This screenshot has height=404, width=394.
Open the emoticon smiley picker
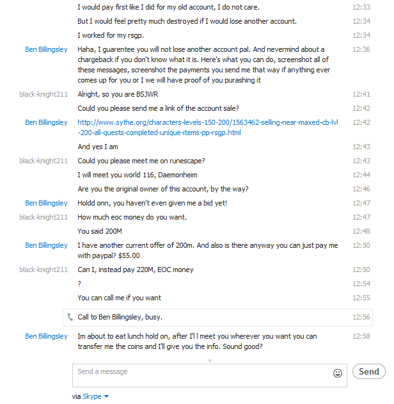[x=338, y=373]
